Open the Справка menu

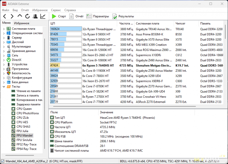click(70, 10)
